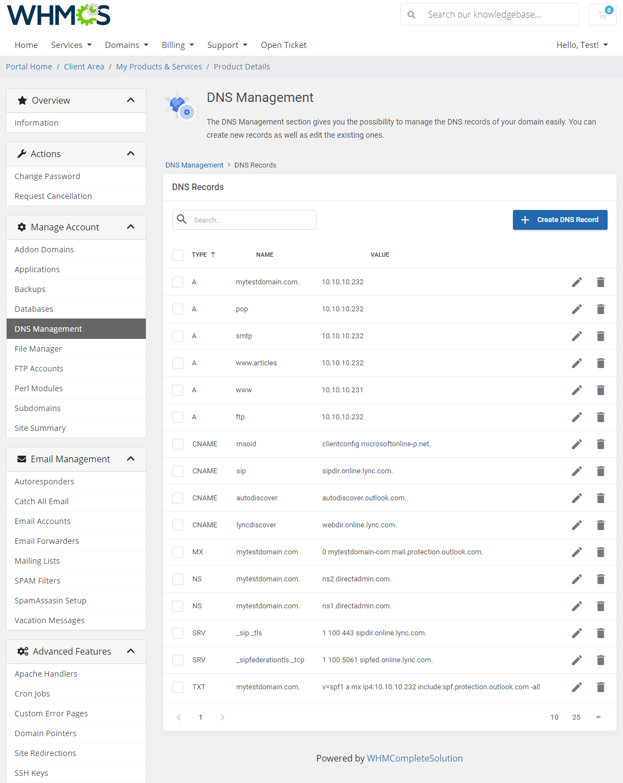
Task: Delete the pop A record using trash icon
Action: (600, 309)
